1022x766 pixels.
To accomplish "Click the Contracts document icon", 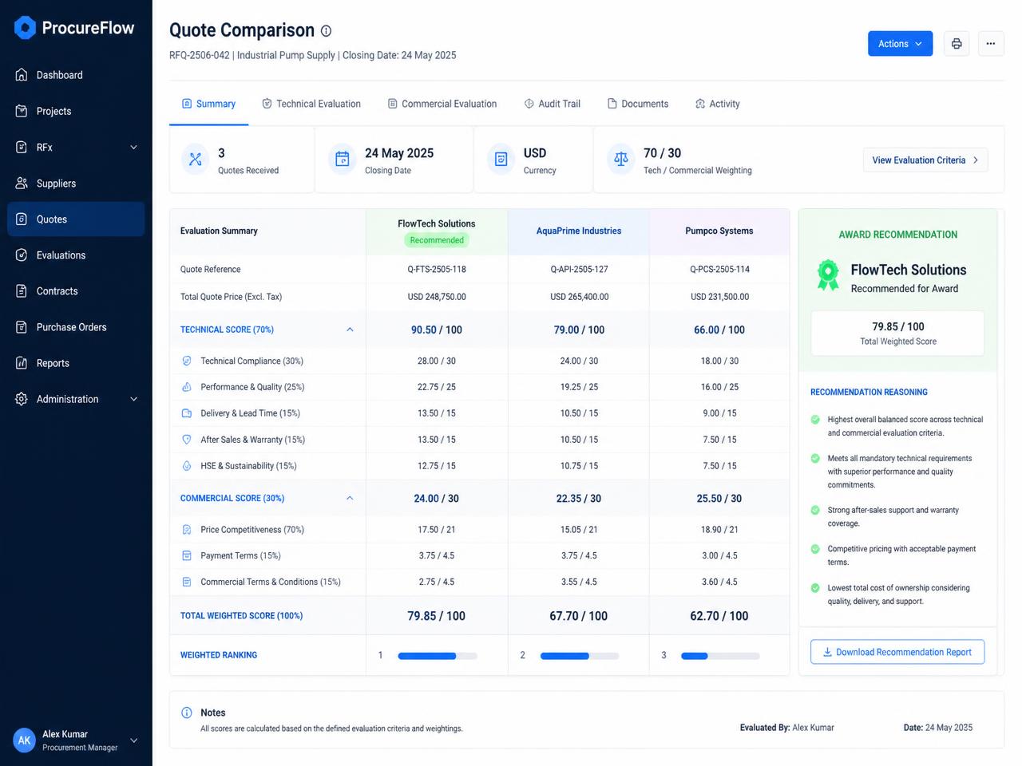I will coord(22,290).
